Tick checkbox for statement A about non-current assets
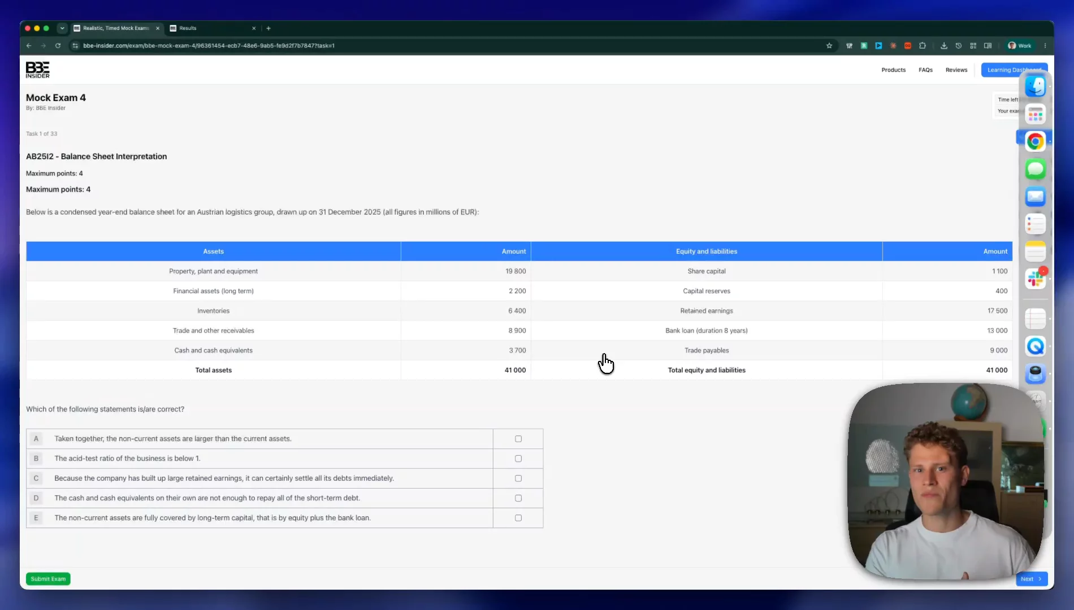The width and height of the screenshot is (1074, 610). coord(518,439)
